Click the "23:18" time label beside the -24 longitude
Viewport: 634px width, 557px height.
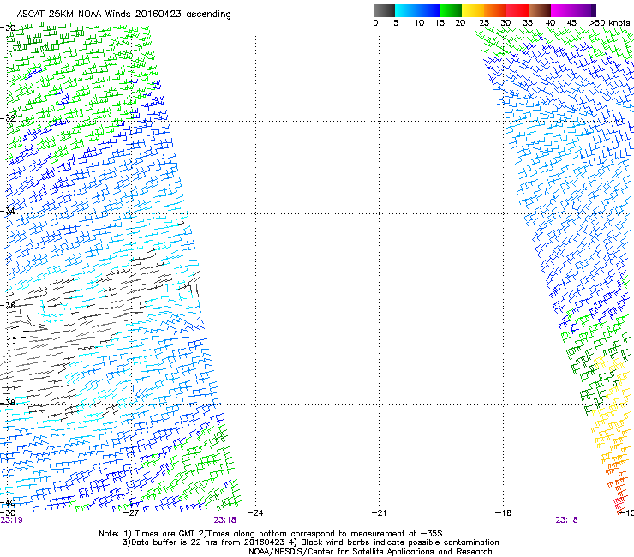click(x=224, y=520)
